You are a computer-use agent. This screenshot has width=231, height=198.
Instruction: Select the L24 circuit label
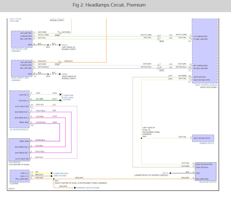[x=54, y=105]
